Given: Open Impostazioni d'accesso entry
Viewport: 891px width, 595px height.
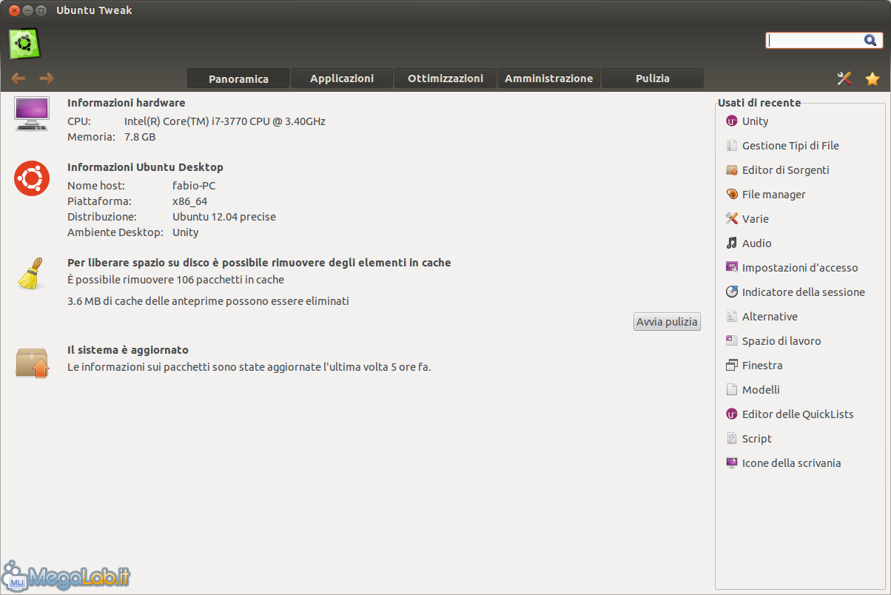Looking at the screenshot, I should [800, 268].
